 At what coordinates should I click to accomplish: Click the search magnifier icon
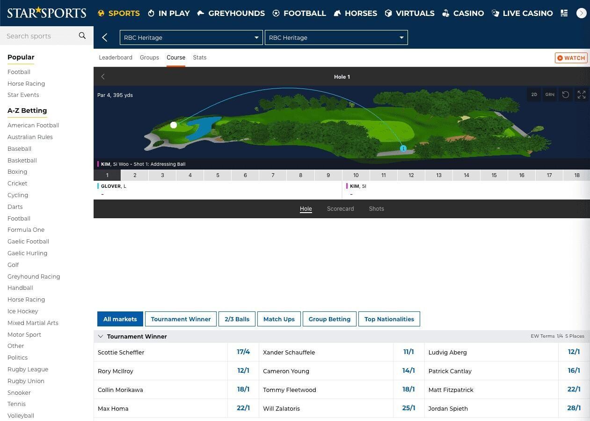82,36
